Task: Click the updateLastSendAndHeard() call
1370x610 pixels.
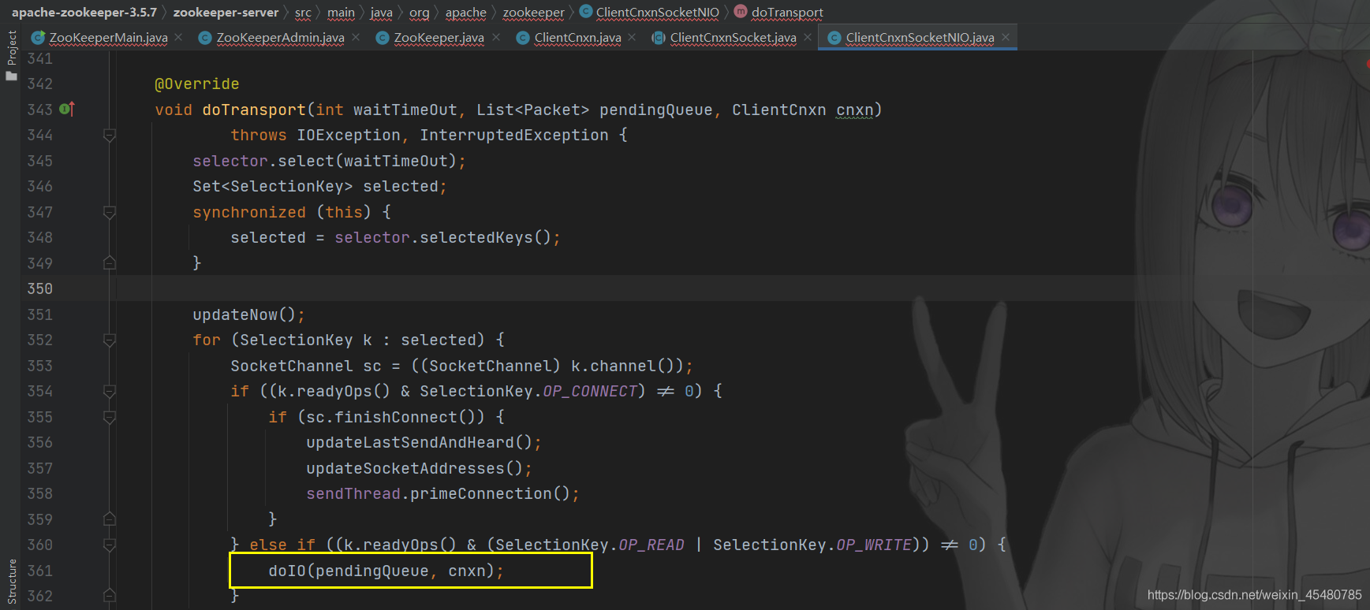Action: pyautogui.click(x=420, y=442)
